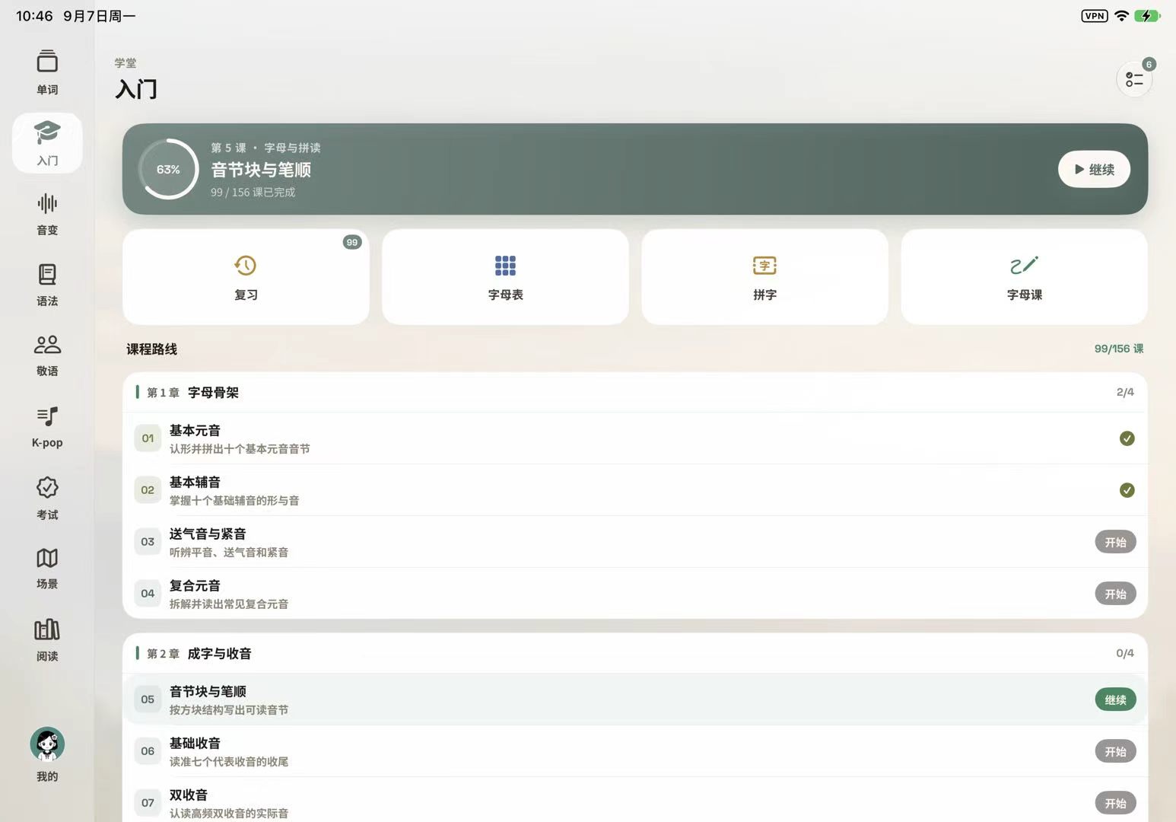Open the 拼字 spelling card
This screenshot has width=1176, height=822.
(764, 277)
